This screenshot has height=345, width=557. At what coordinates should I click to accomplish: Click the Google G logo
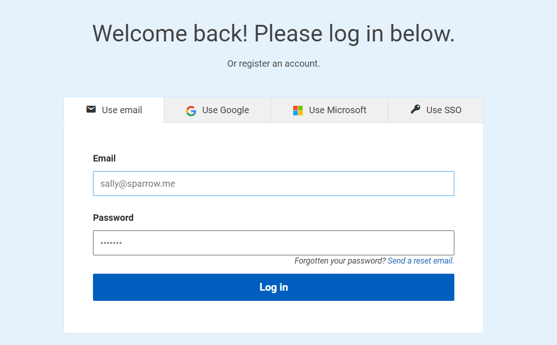click(x=191, y=110)
